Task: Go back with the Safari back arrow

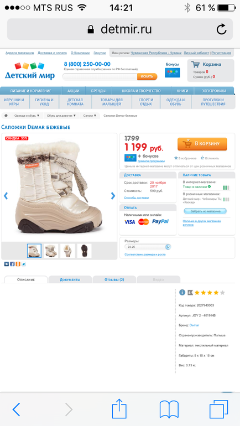Action: [x=16, y=409]
